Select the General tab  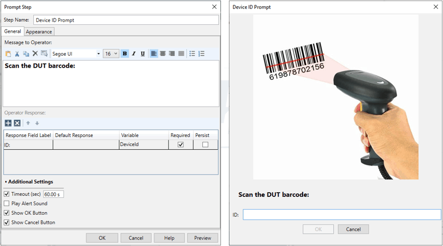(x=13, y=32)
